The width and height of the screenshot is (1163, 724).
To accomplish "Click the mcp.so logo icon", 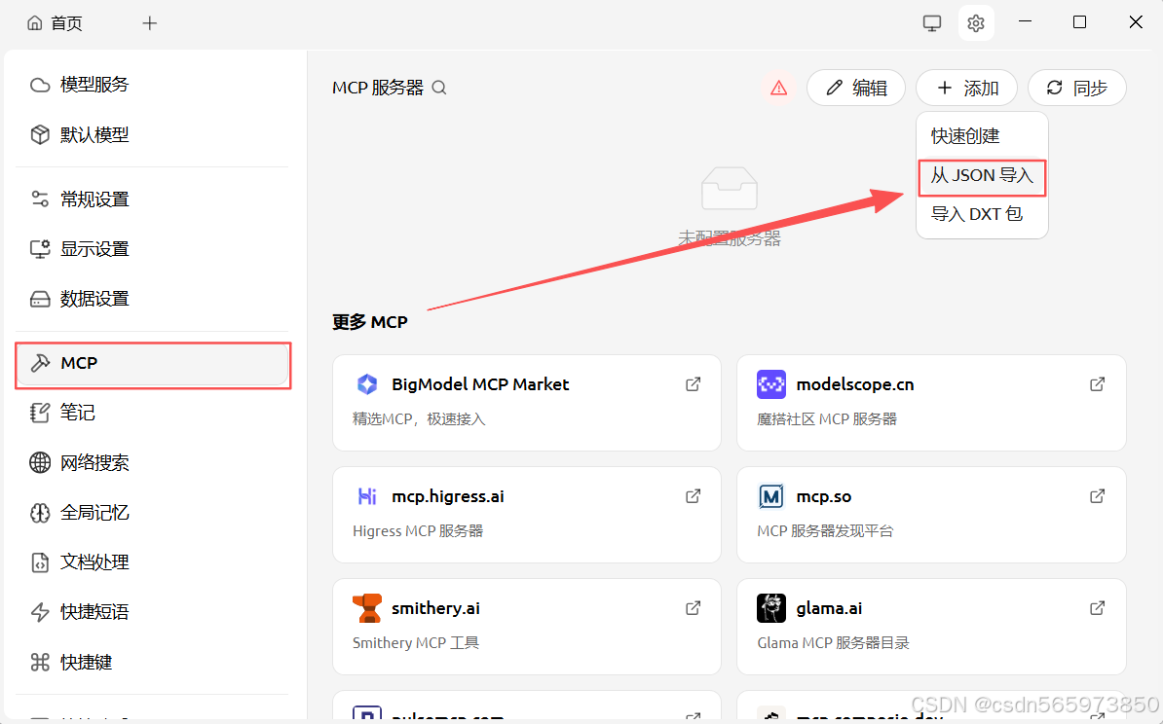I will coord(771,495).
